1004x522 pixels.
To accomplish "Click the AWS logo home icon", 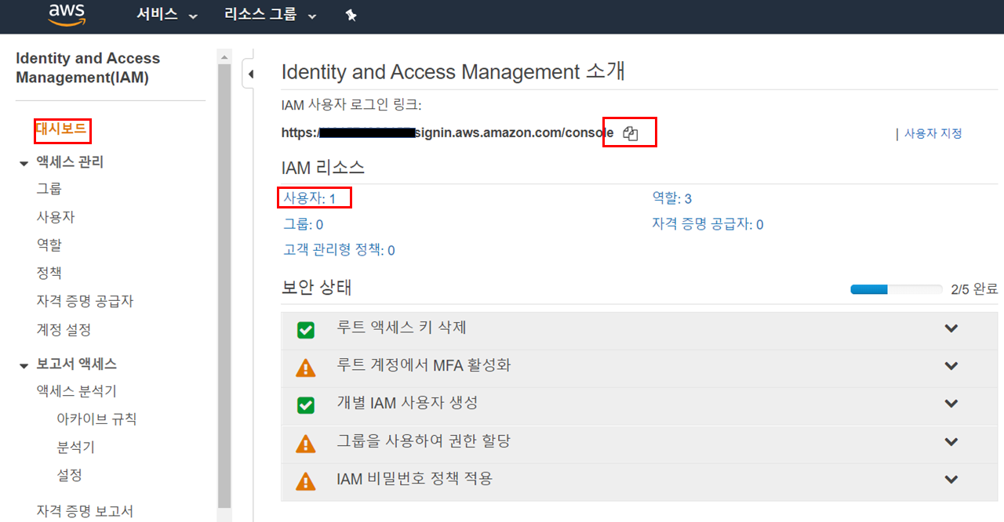I will pyautogui.click(x=66, y=16).
